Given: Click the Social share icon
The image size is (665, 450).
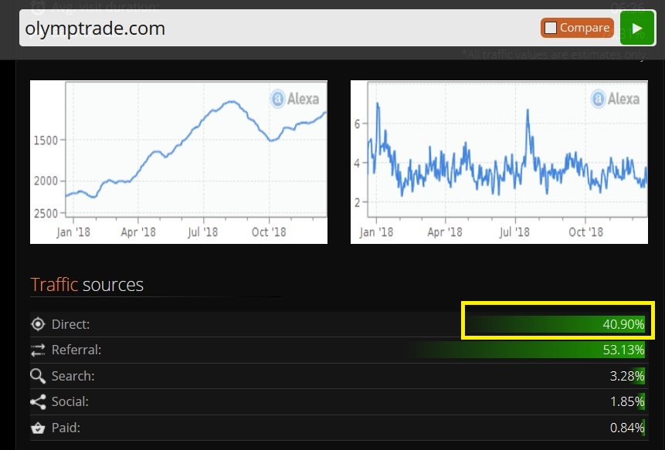Looking at the screenshot, I should [38, 401].
